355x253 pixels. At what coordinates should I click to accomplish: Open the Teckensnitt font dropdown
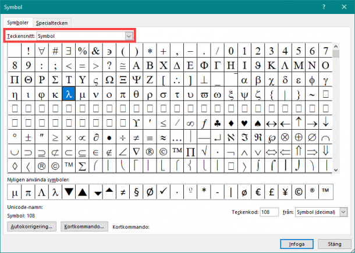pos(129,36)
